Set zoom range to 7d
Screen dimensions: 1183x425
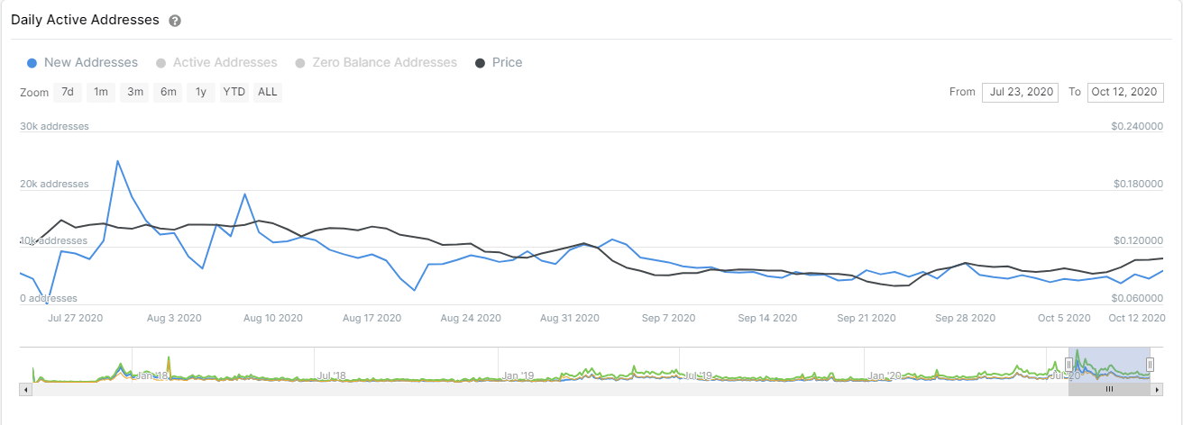click(x=68, y=92)
